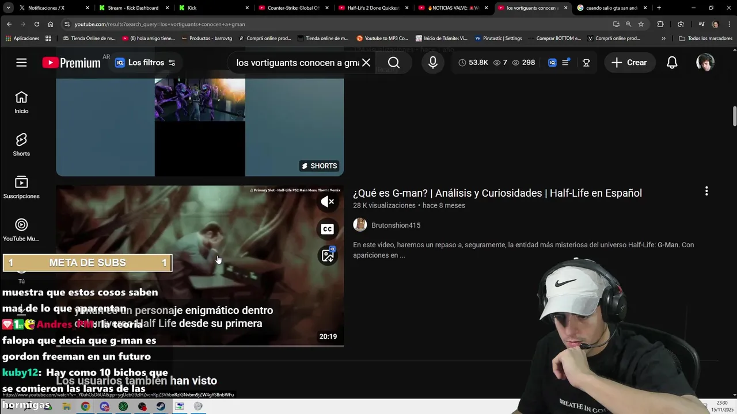
Task: Open the Brutonshion415 channel name
Action: pos(396,225)
